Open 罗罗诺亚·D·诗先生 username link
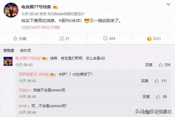175x117 pixels. (x=34, y=74)
